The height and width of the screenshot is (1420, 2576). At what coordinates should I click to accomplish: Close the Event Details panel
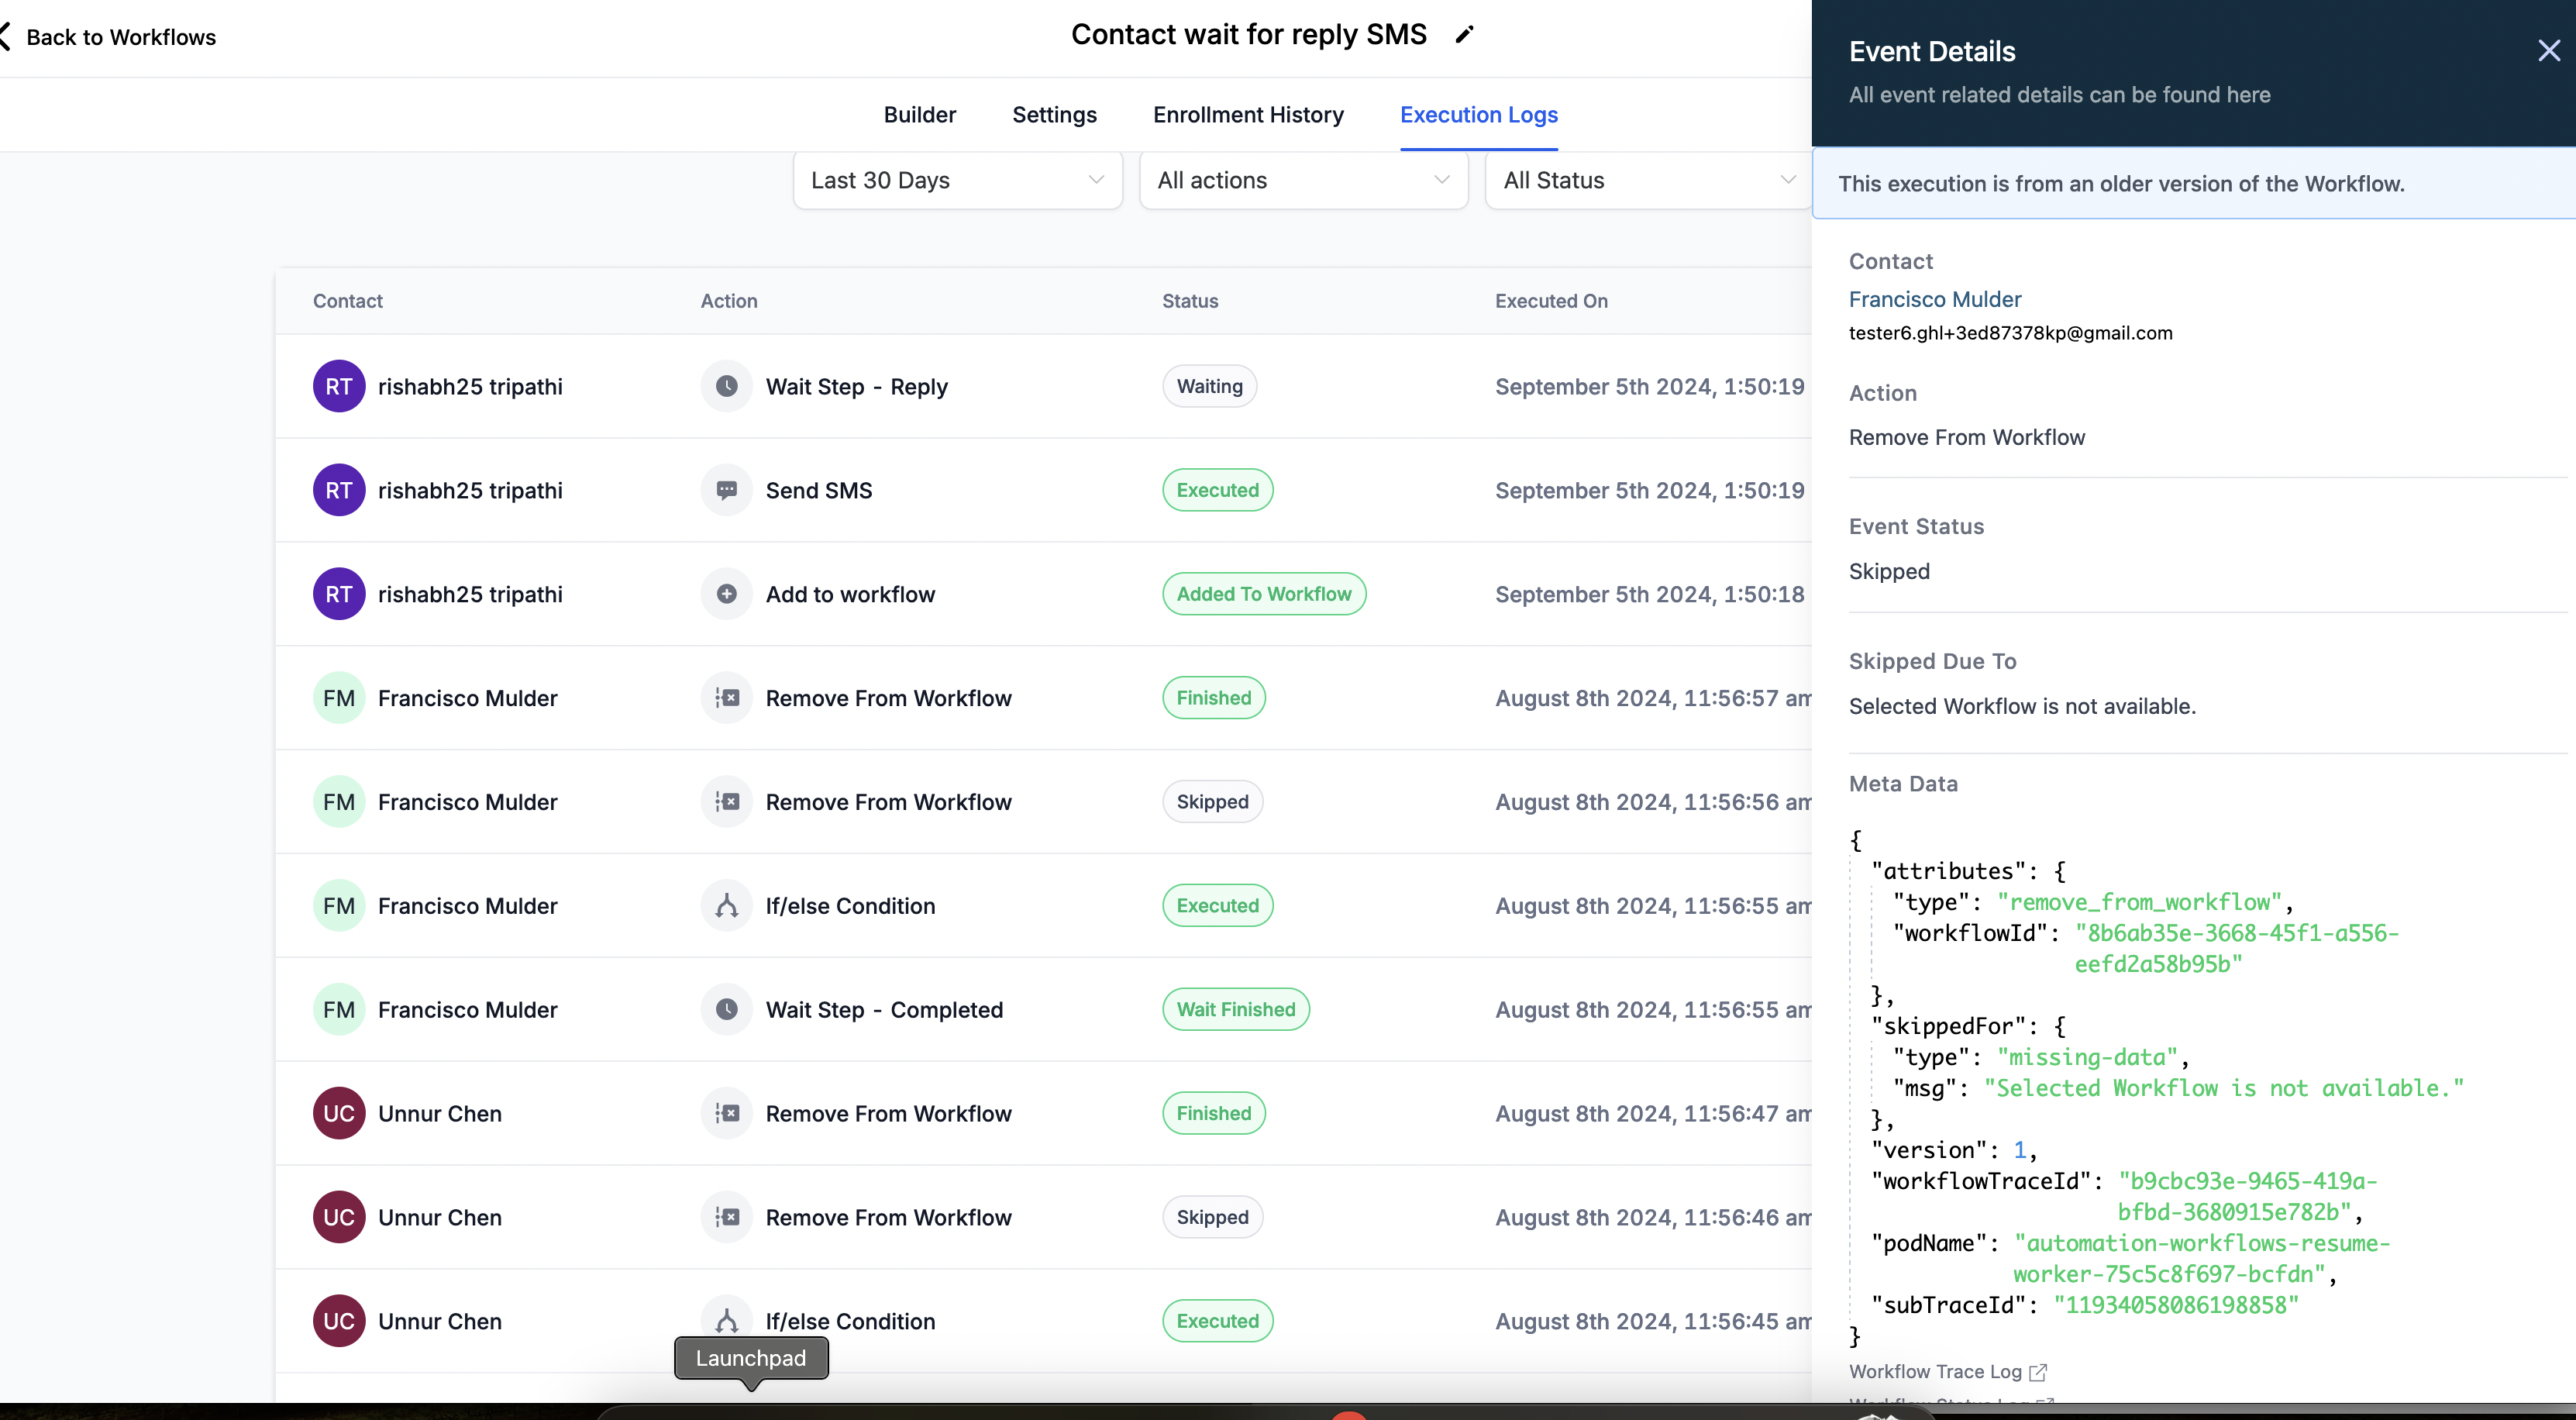coord(2548,51)
